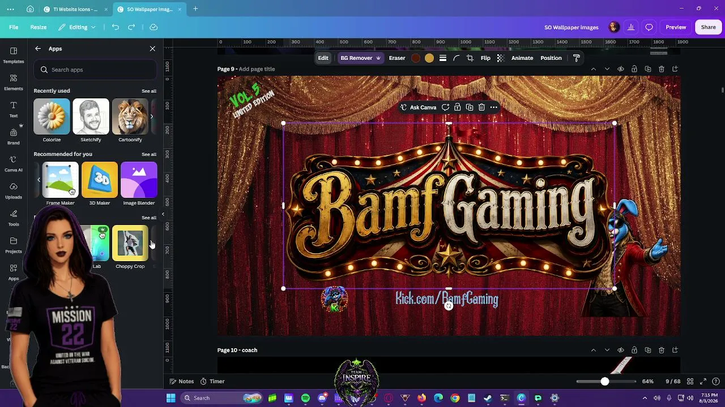
Task: Open the BG Remover tool
Action: pos(360,58)
